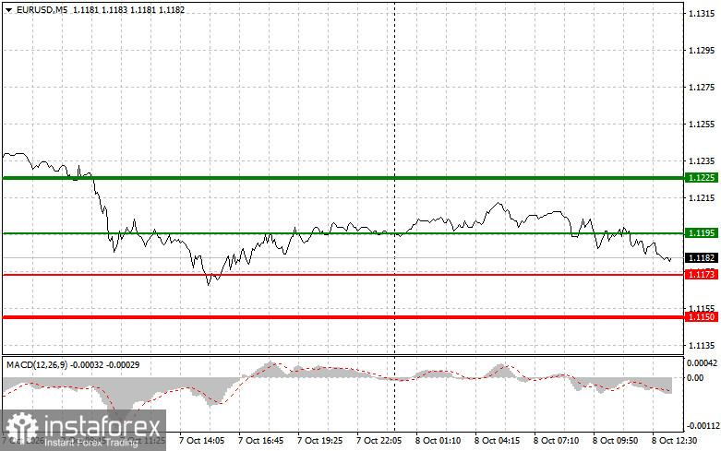Click the 8 Oct 09:50 time label

pyautogui.click(x=615, y=441)
